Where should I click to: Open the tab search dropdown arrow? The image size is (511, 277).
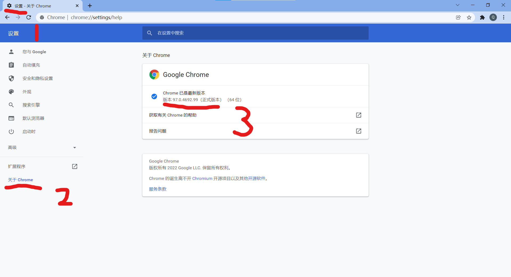coord(458,5)
